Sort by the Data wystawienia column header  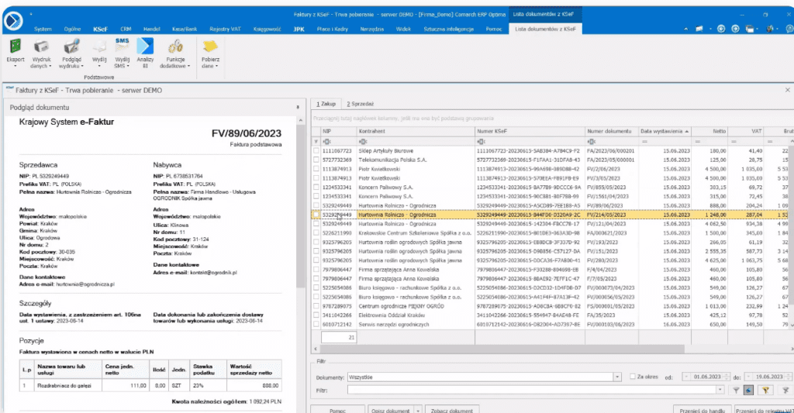point(663,132)
